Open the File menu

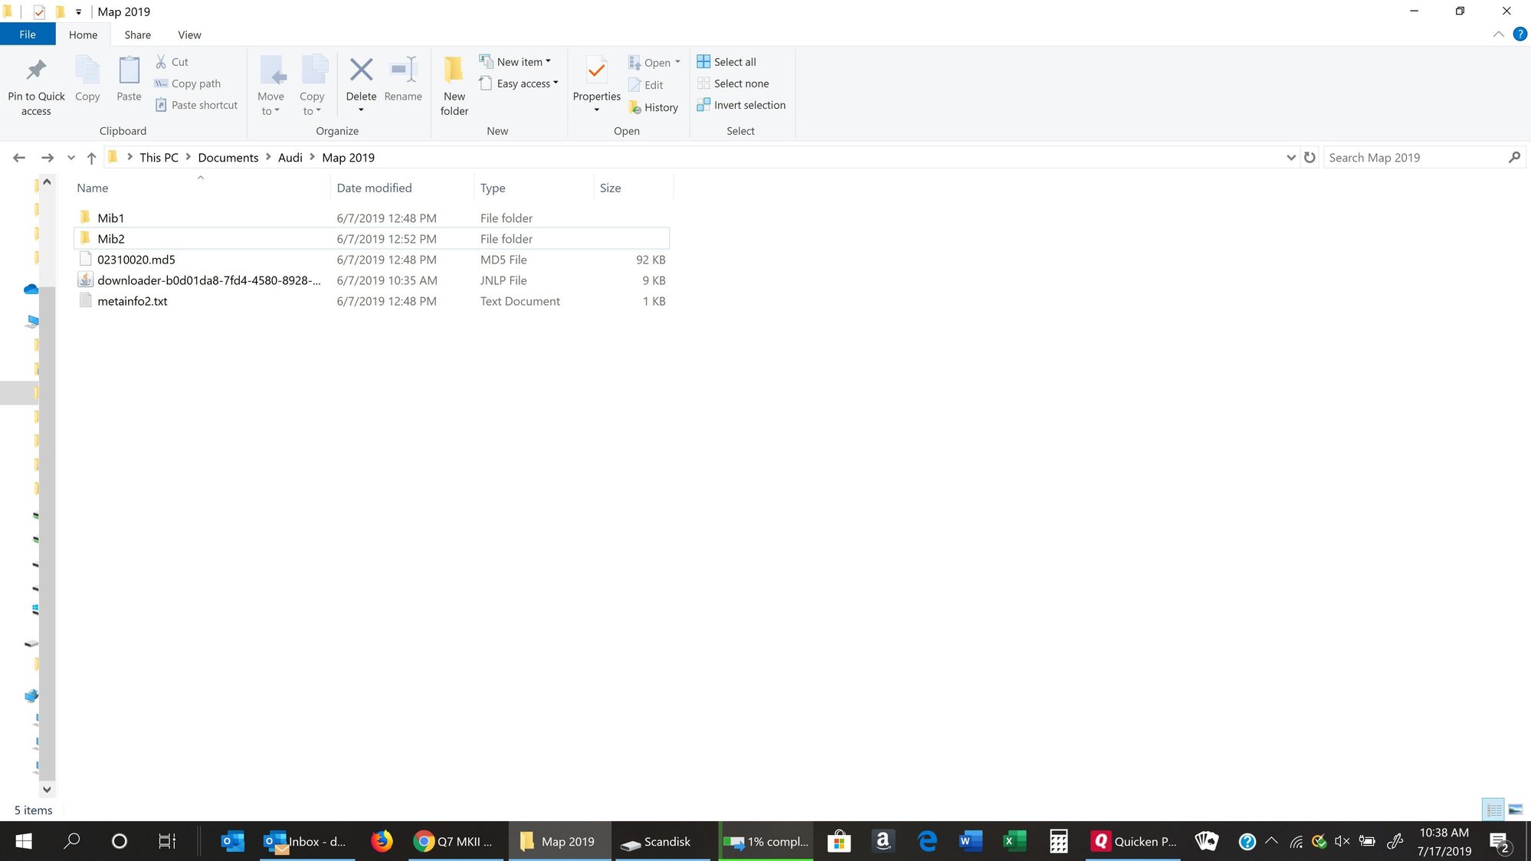[28, 34]
